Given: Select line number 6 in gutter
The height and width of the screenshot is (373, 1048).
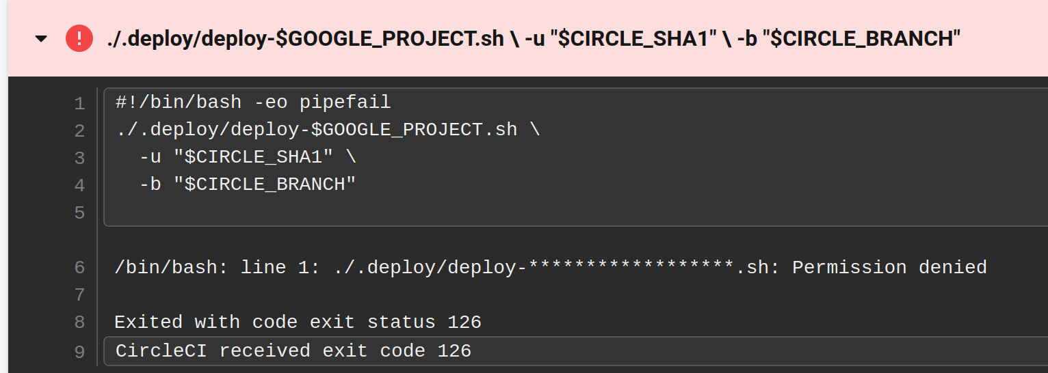Looking at the screenshot, I should (x=79, y=268).
